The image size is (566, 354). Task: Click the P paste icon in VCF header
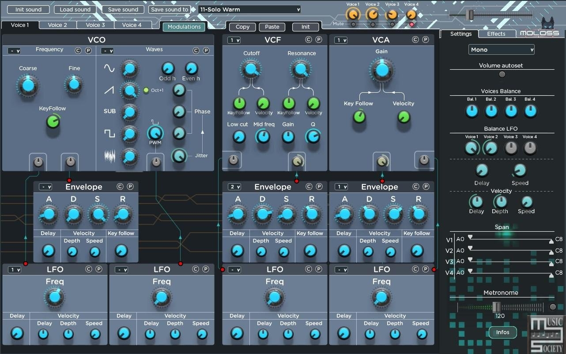point(319,40)
